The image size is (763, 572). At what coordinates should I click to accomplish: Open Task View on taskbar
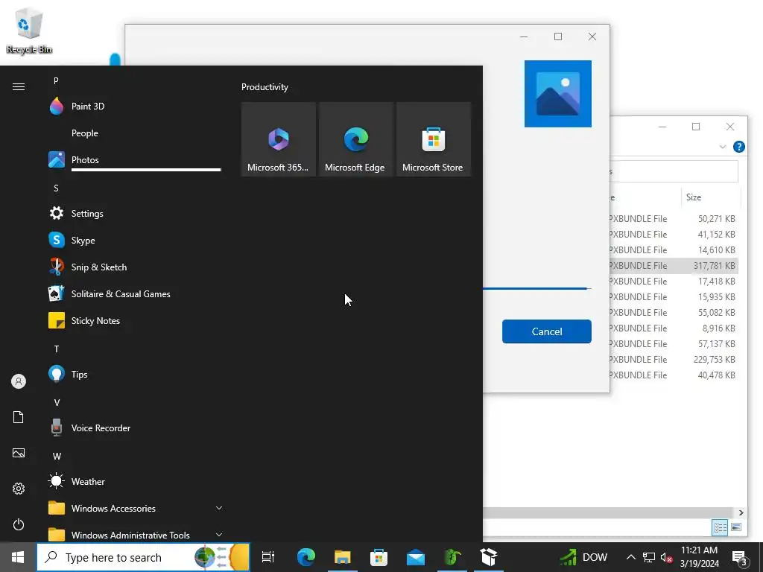click(x=268, y=557)
